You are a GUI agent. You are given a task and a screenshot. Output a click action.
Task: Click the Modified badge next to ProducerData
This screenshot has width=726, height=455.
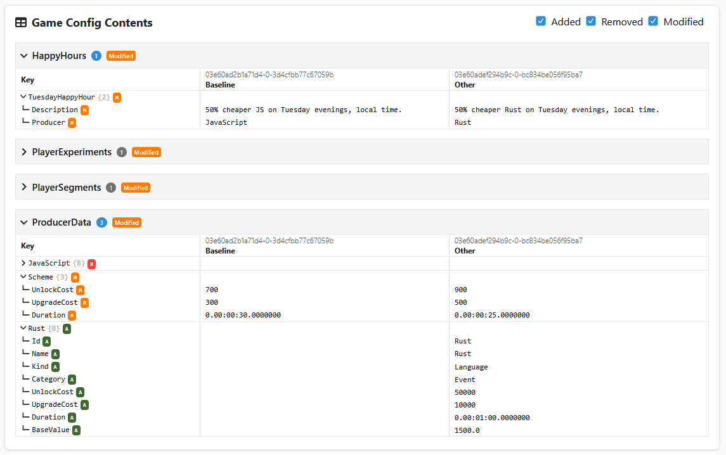(127, 222)
